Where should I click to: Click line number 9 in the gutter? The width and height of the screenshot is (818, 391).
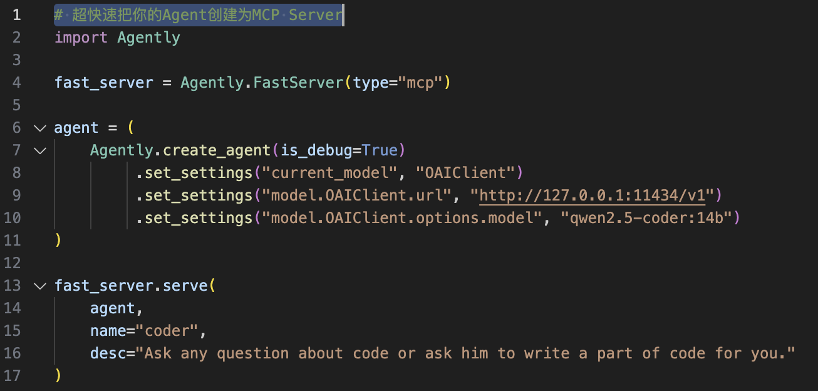(16, 195)
